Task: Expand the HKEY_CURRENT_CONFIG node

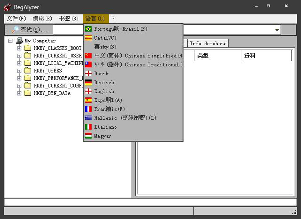Action: [x=19, y=86]
